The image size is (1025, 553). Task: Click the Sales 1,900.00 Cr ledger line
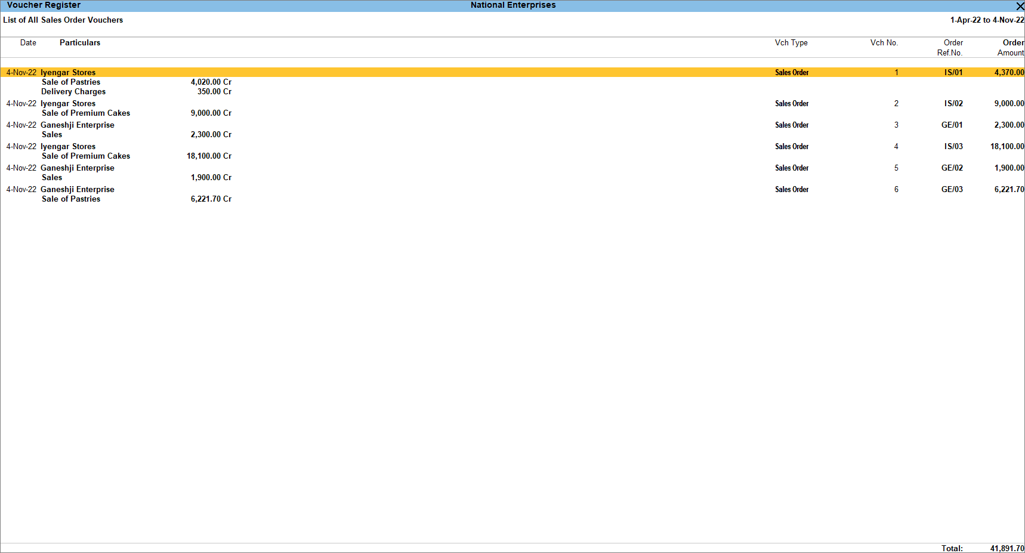click(x=136, y=178)
